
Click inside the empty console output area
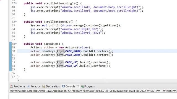tap(93, 96)
